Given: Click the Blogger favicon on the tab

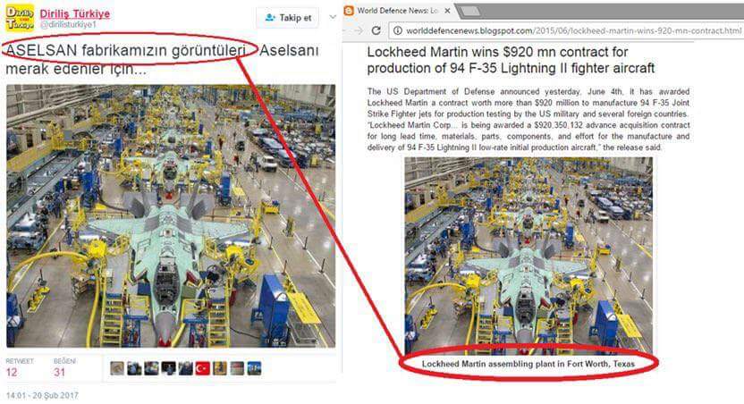Looking at the screenshot, I should point(349,11).
